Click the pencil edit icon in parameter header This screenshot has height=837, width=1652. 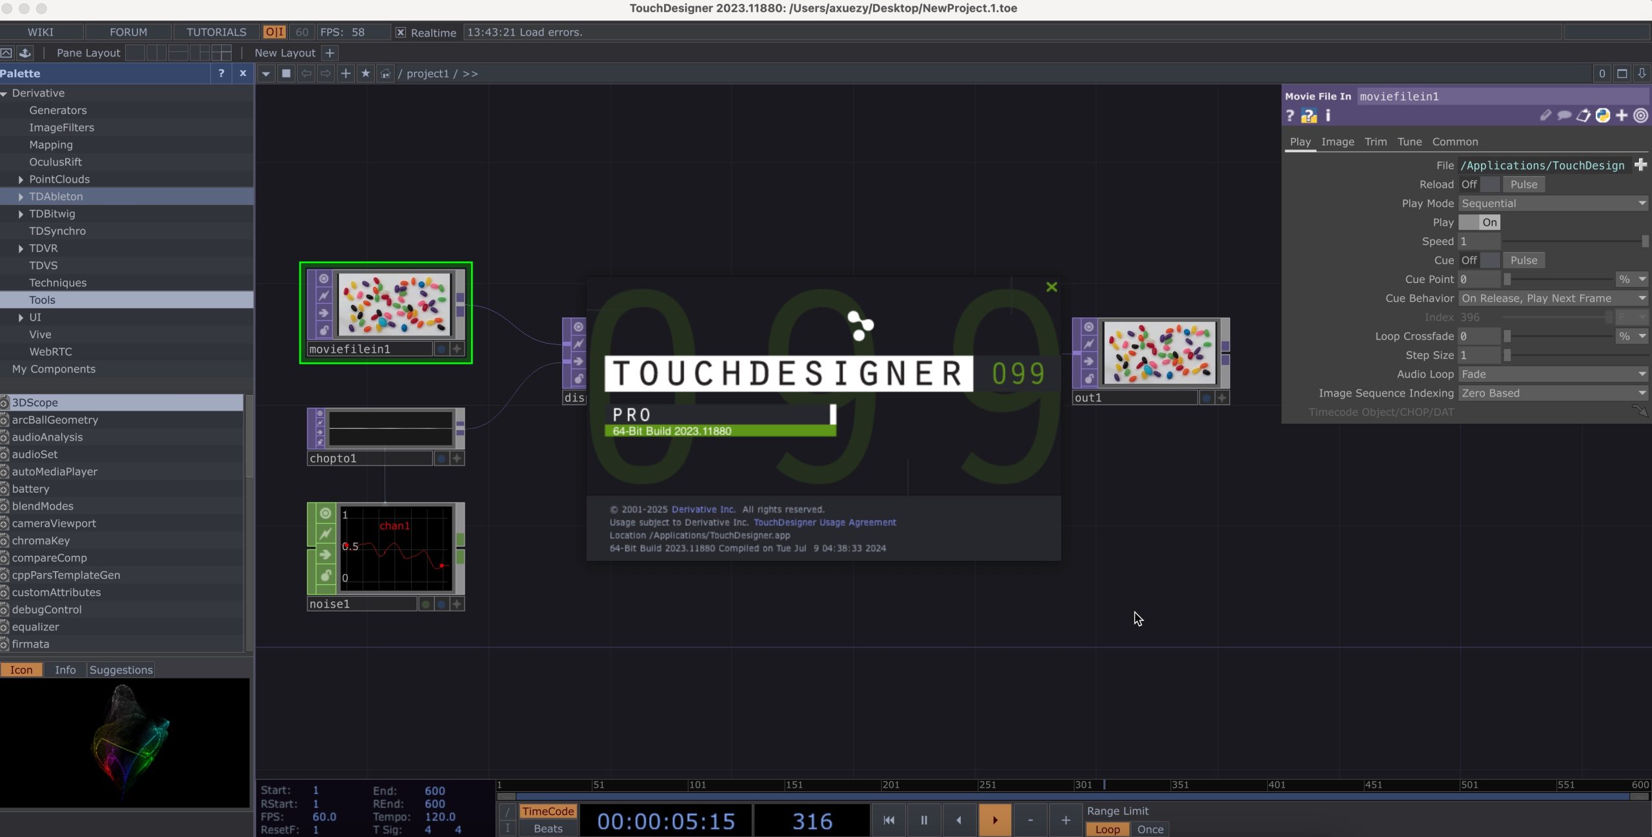click(1546, 115)
